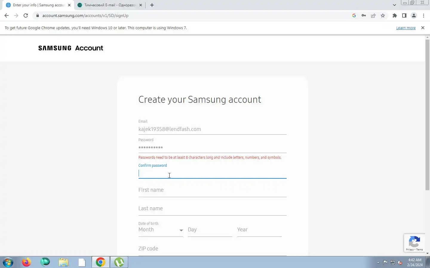Image resolution: width=430 pixels, height=268 pixels.
Task: Click the Password field
Action: click(x=212, y=148)
